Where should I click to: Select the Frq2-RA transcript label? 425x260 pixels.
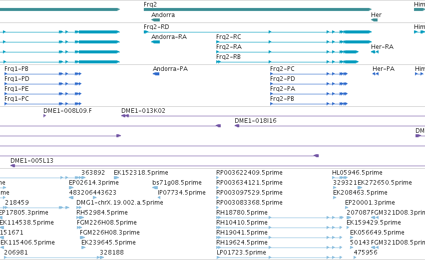point(229,47)
